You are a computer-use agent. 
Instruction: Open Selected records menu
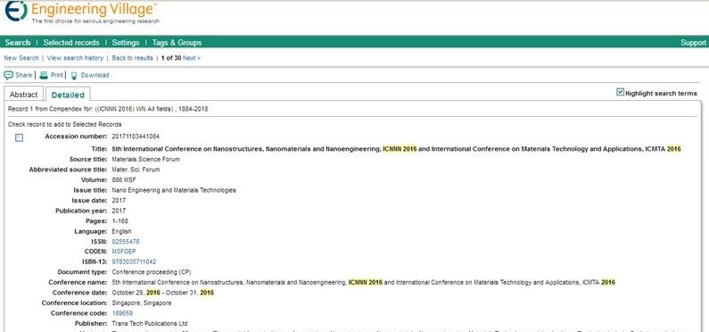71,43
